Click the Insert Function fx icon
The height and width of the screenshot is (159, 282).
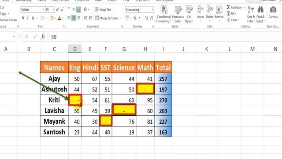pos(43,37)
